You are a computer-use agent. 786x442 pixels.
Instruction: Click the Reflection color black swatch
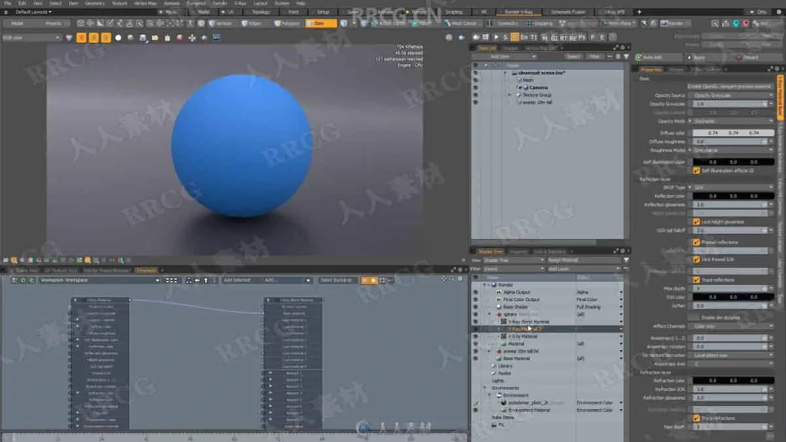(x=734, y=196)
